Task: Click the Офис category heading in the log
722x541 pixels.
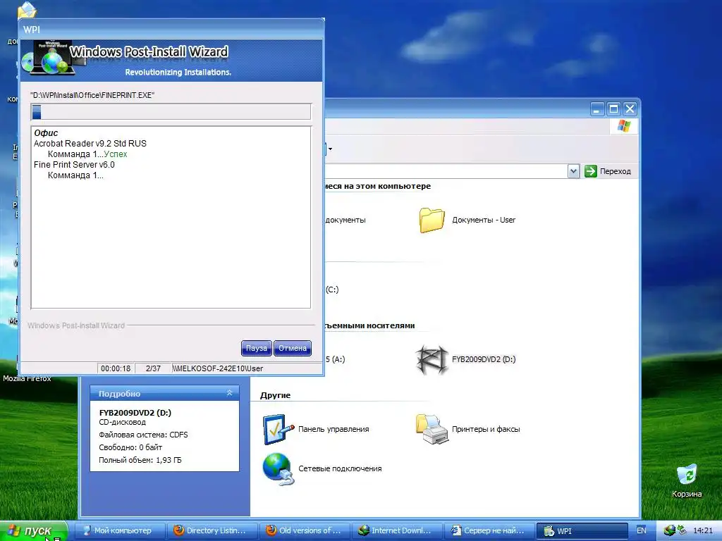Action: coord(46,133)
